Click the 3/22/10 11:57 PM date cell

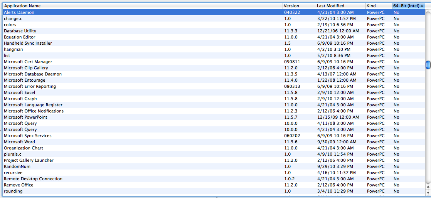click(x=337, y=18)
